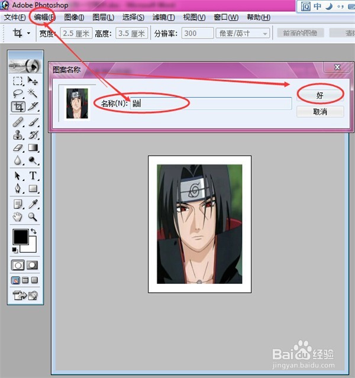Select the Eyedropper tool
Image resolution: width=355 pixels, height=378 pixels.
coord(33,204)
